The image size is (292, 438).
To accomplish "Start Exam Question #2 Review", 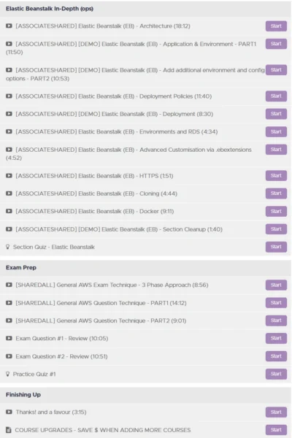I will (x=276, y=356).
